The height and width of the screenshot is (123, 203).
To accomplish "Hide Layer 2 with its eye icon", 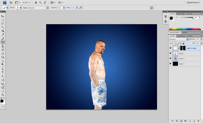I will pos(171,64).
